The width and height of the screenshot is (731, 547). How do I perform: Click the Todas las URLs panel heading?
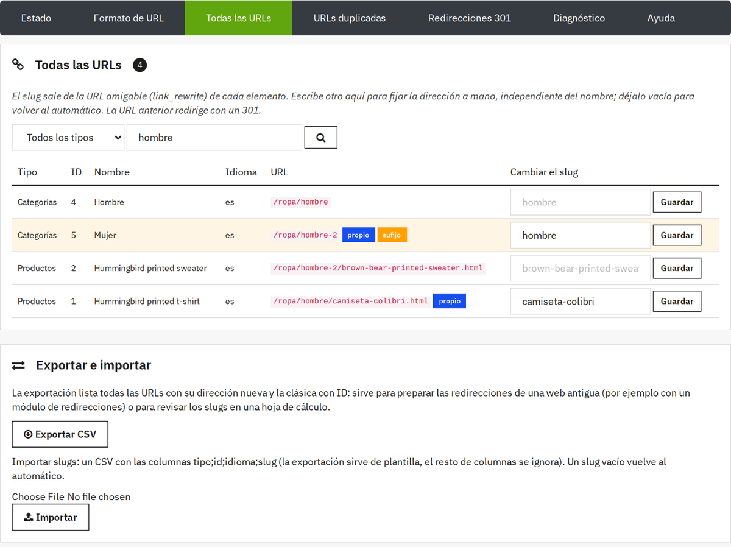click(79, 65)
